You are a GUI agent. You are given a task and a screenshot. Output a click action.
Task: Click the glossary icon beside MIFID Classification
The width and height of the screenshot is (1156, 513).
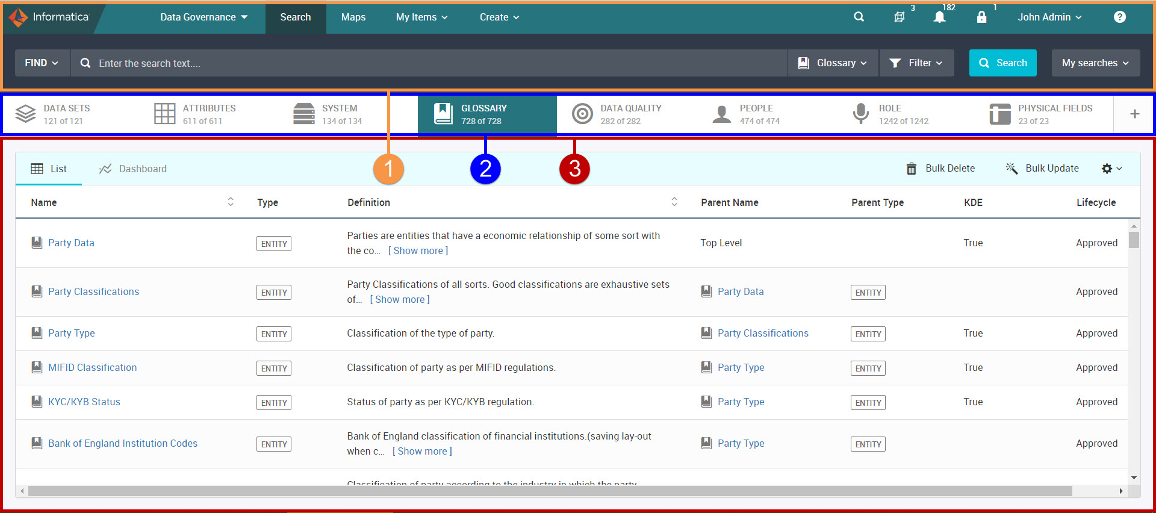pyautogui.click(x=37, y=367)
